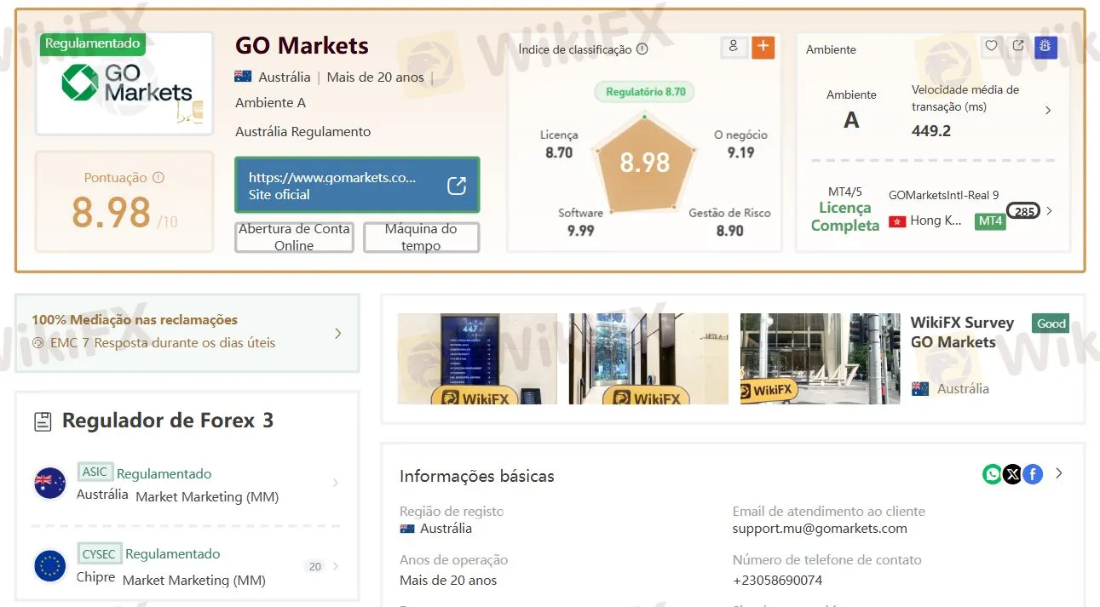This screenshot has height=607, width=1100.
Task: Expand the GOMarketsIntl-Real 9 server chevron
Action: (x=1049, y=211)
